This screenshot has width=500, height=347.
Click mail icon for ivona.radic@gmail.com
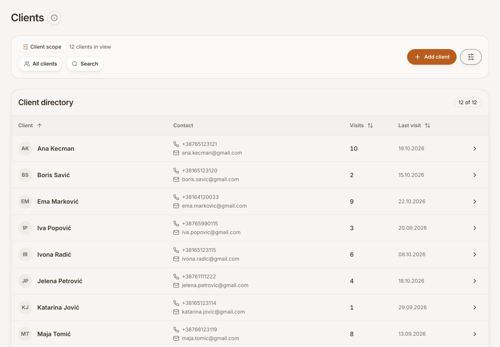(176, 259)
